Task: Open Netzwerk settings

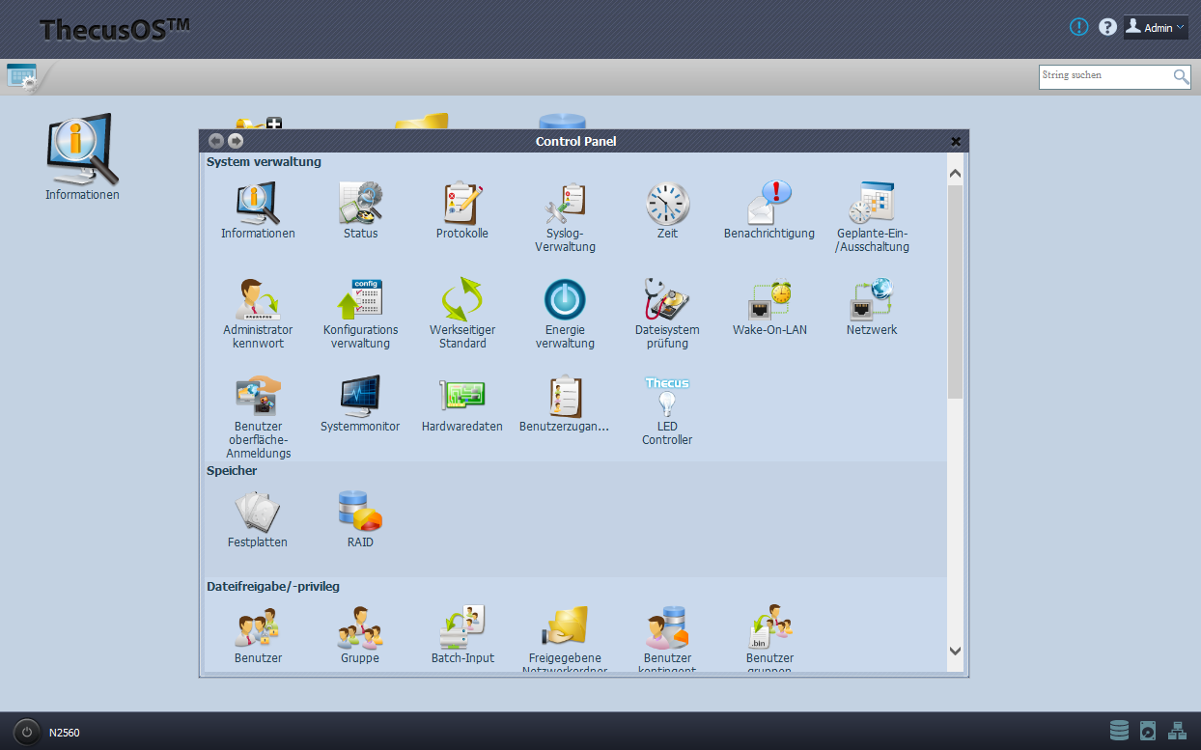Action: click(872, 307)
